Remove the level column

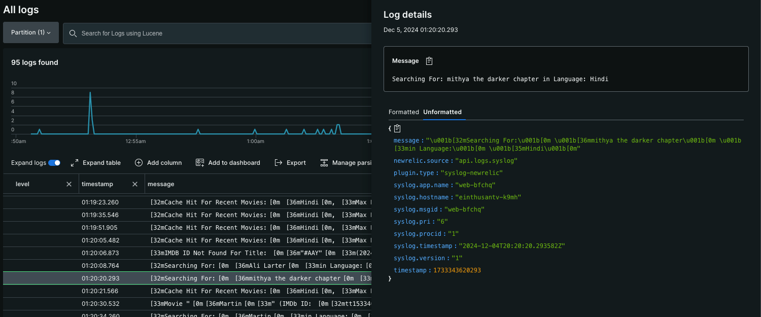(69, 184)
